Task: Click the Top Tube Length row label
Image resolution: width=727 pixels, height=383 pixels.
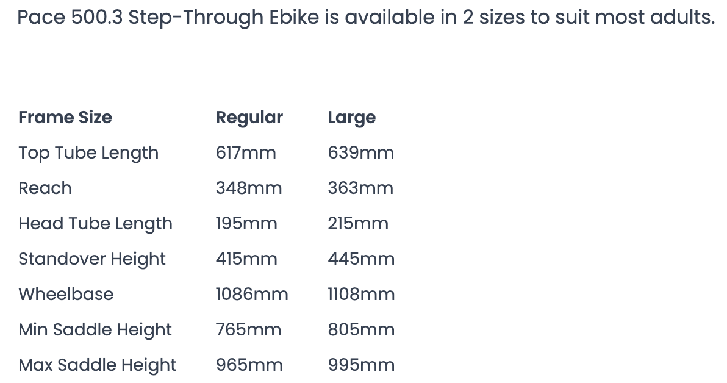Action: pyautogui.click(x=88, y=152)
